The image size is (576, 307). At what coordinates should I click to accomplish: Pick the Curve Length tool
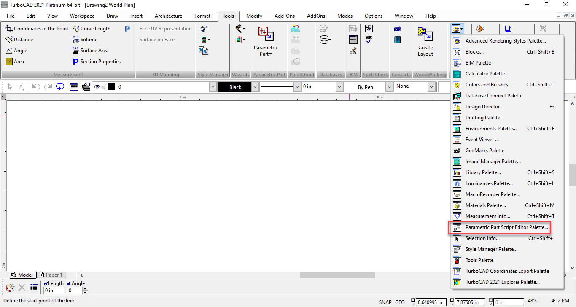click(x=92, y=29)
